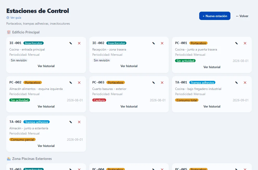Edit station IE-002 with pencil icon
The width and height of the screenshot is (258, 170).
pyautogui.click(x=154, y=43)
